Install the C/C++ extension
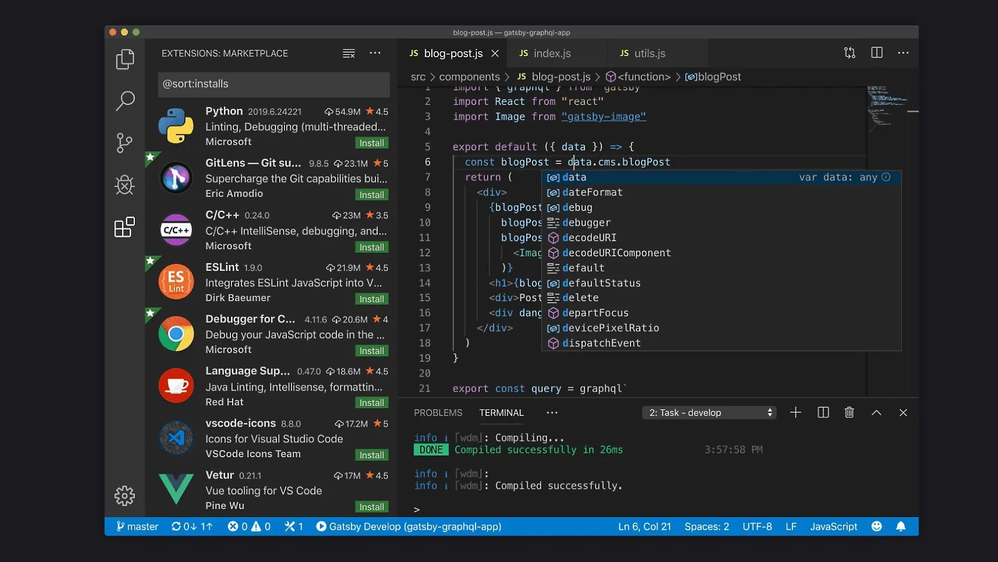 372,247
